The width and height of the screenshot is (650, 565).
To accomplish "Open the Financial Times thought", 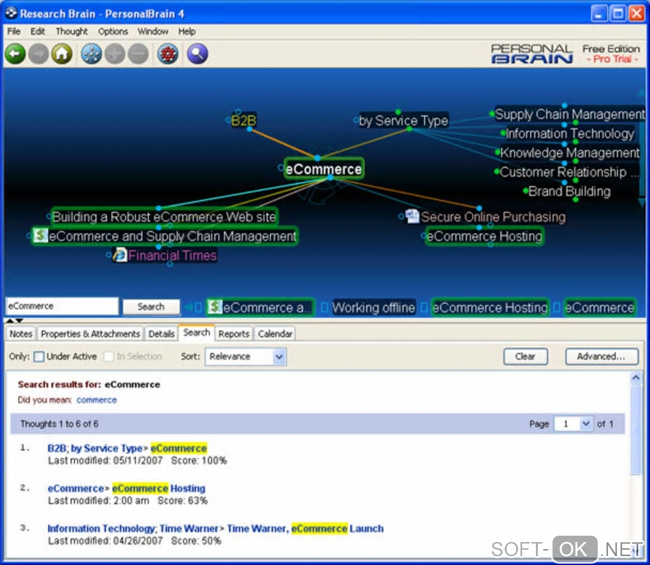I will point(173,255).
